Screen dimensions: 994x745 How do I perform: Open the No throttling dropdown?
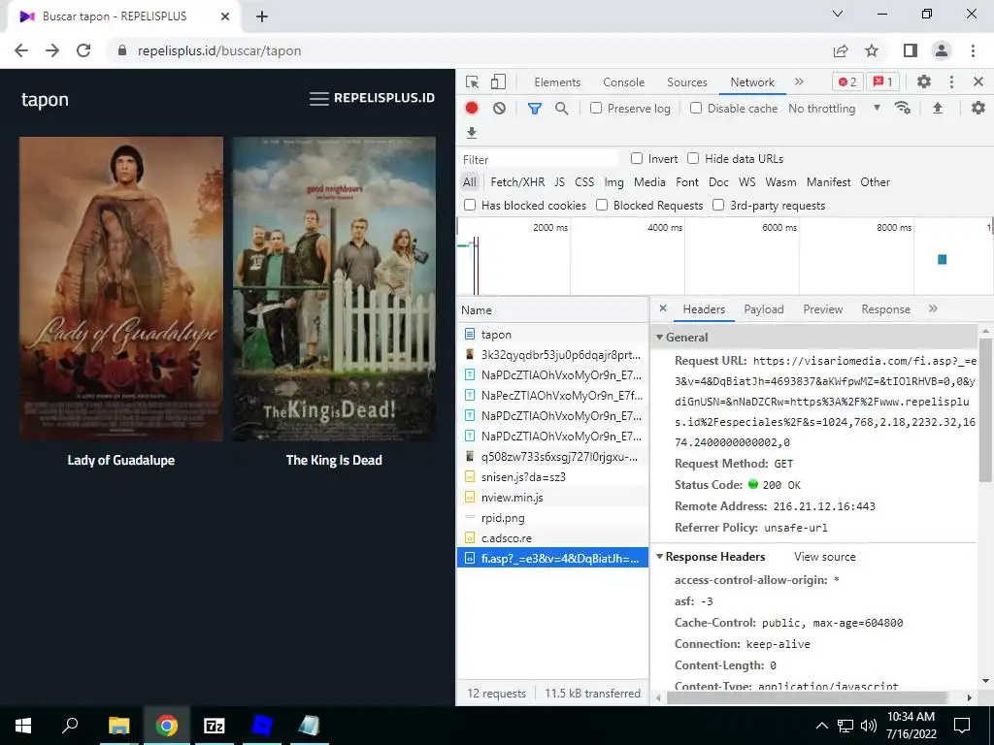[x=834, y=109]
